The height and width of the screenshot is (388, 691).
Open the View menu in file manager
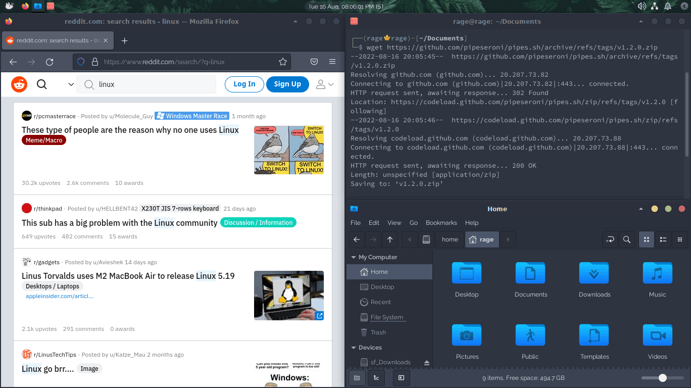click(x=394, y=223)
